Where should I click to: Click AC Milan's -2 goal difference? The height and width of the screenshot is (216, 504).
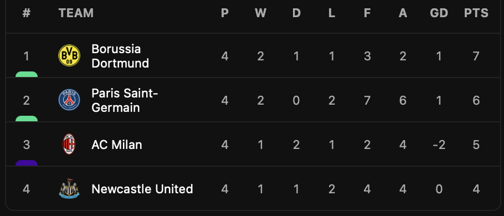tap(439, 145)
